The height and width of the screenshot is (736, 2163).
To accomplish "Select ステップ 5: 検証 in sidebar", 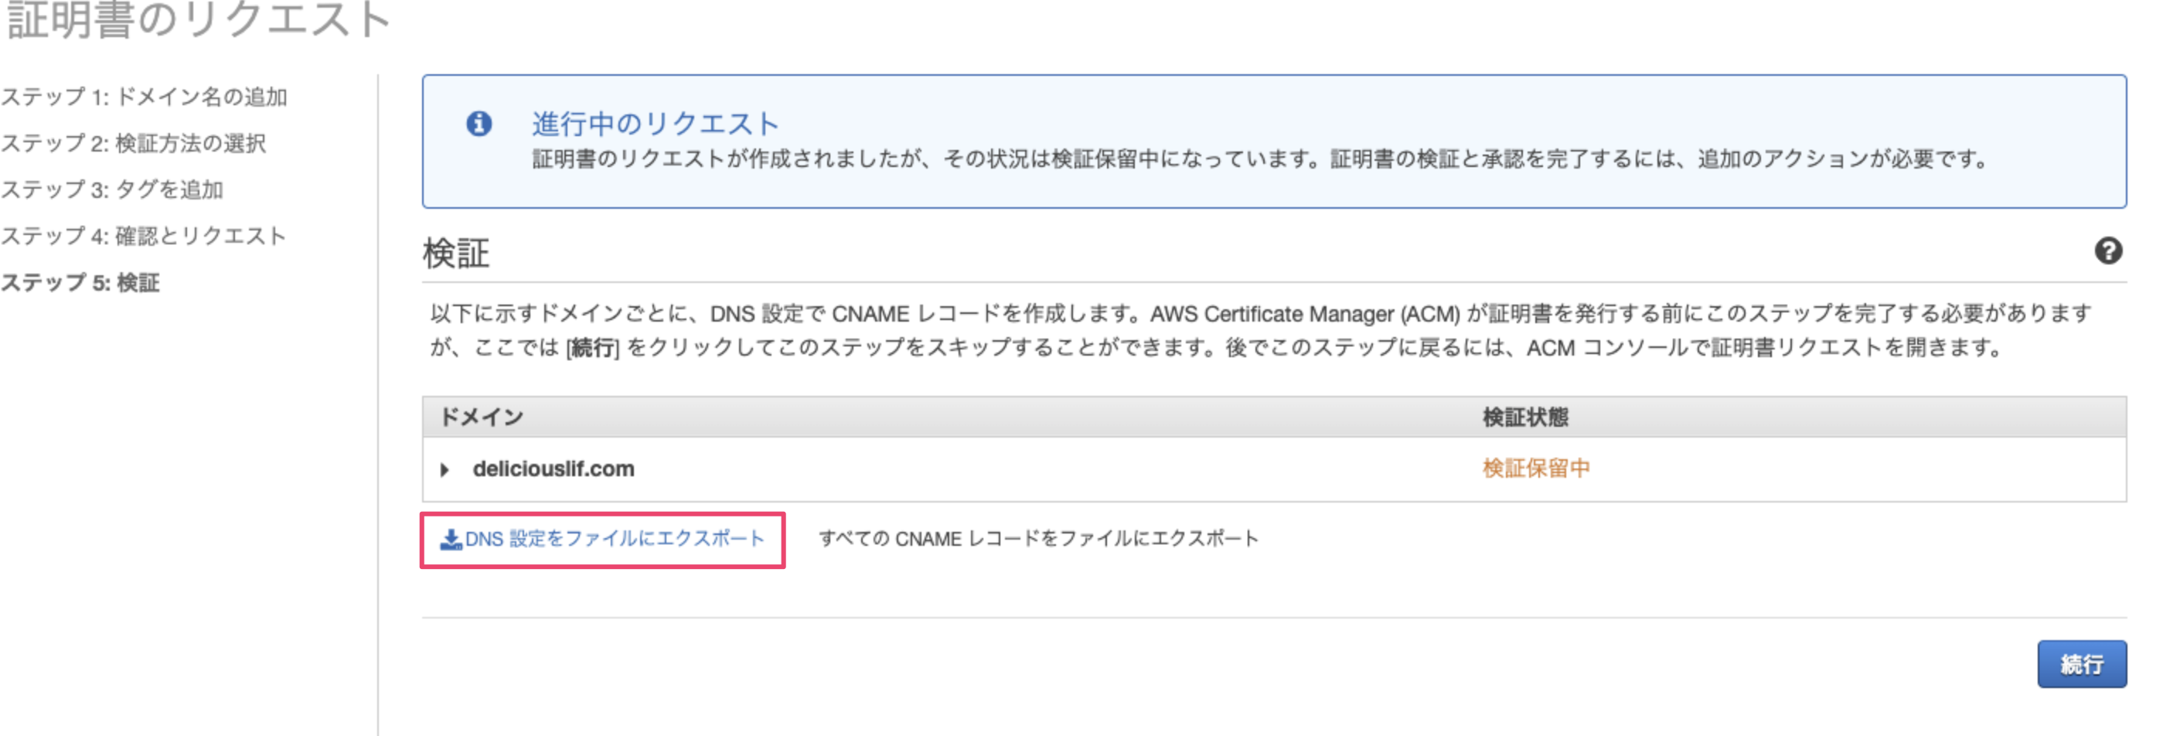I will (80, 283).
